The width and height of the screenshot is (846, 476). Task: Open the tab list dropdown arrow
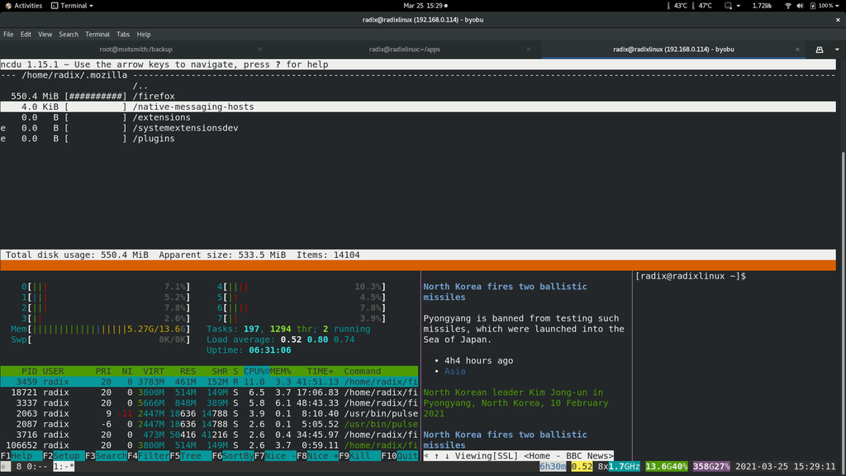835,50
